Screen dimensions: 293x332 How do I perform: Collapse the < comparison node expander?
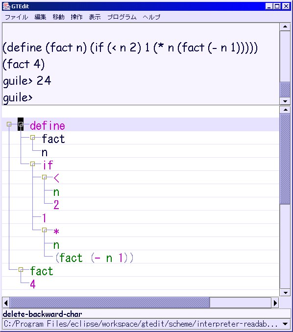[44, 177]
